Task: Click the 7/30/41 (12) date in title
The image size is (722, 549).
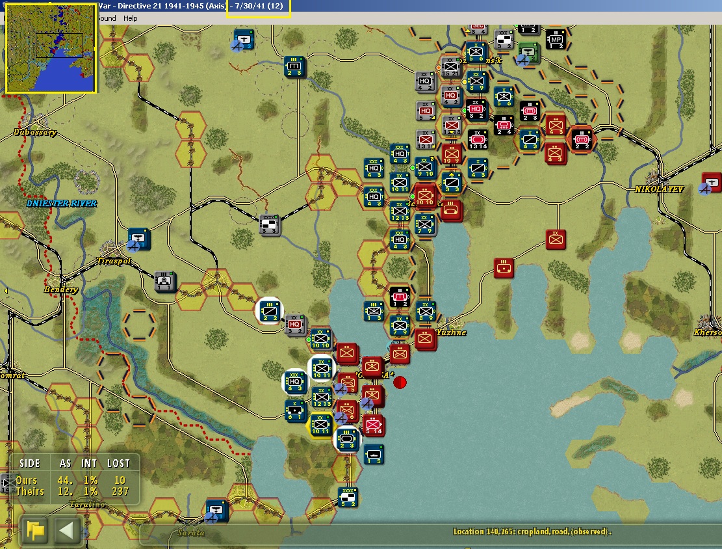Action: click(x=259, y=6)
